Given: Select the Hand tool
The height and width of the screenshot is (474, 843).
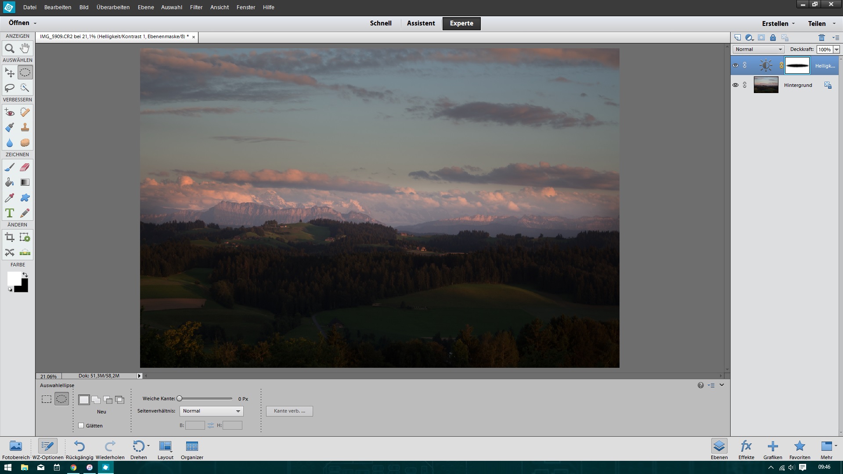Looking at the screenshot, I should click(x=25, y=48).
